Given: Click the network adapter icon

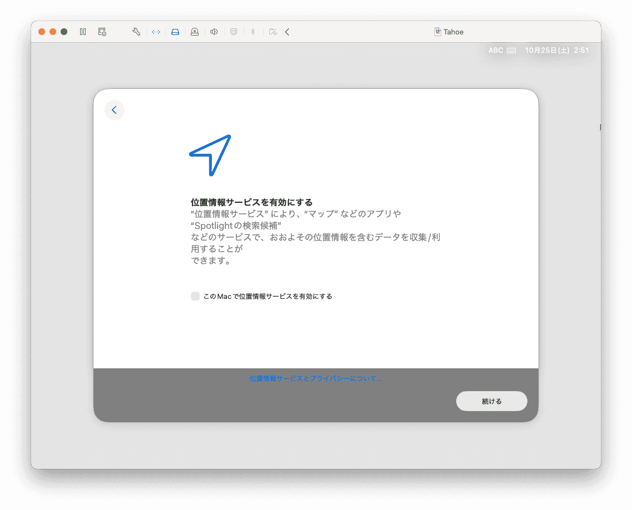Looking at the screenshot, I should pos(156,32).
